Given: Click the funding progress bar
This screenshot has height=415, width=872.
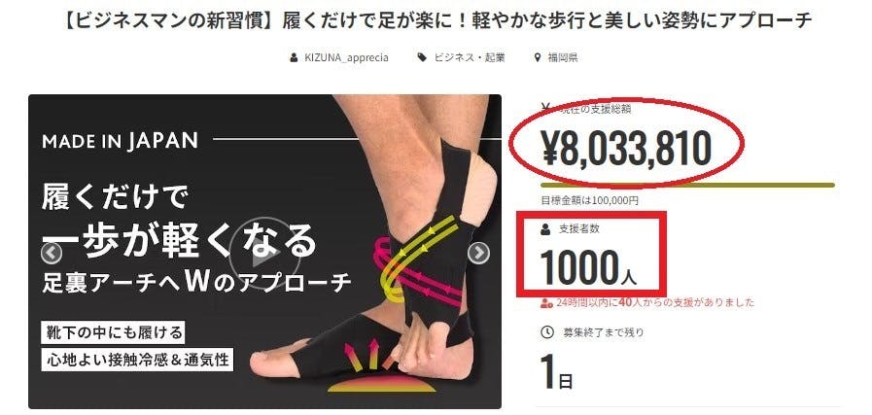Looking at the screenshot, I should point(687,186).
